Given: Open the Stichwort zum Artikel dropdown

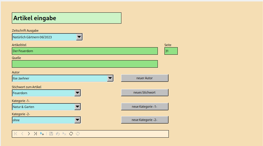Looking at the screenshot, I should 77,93.
